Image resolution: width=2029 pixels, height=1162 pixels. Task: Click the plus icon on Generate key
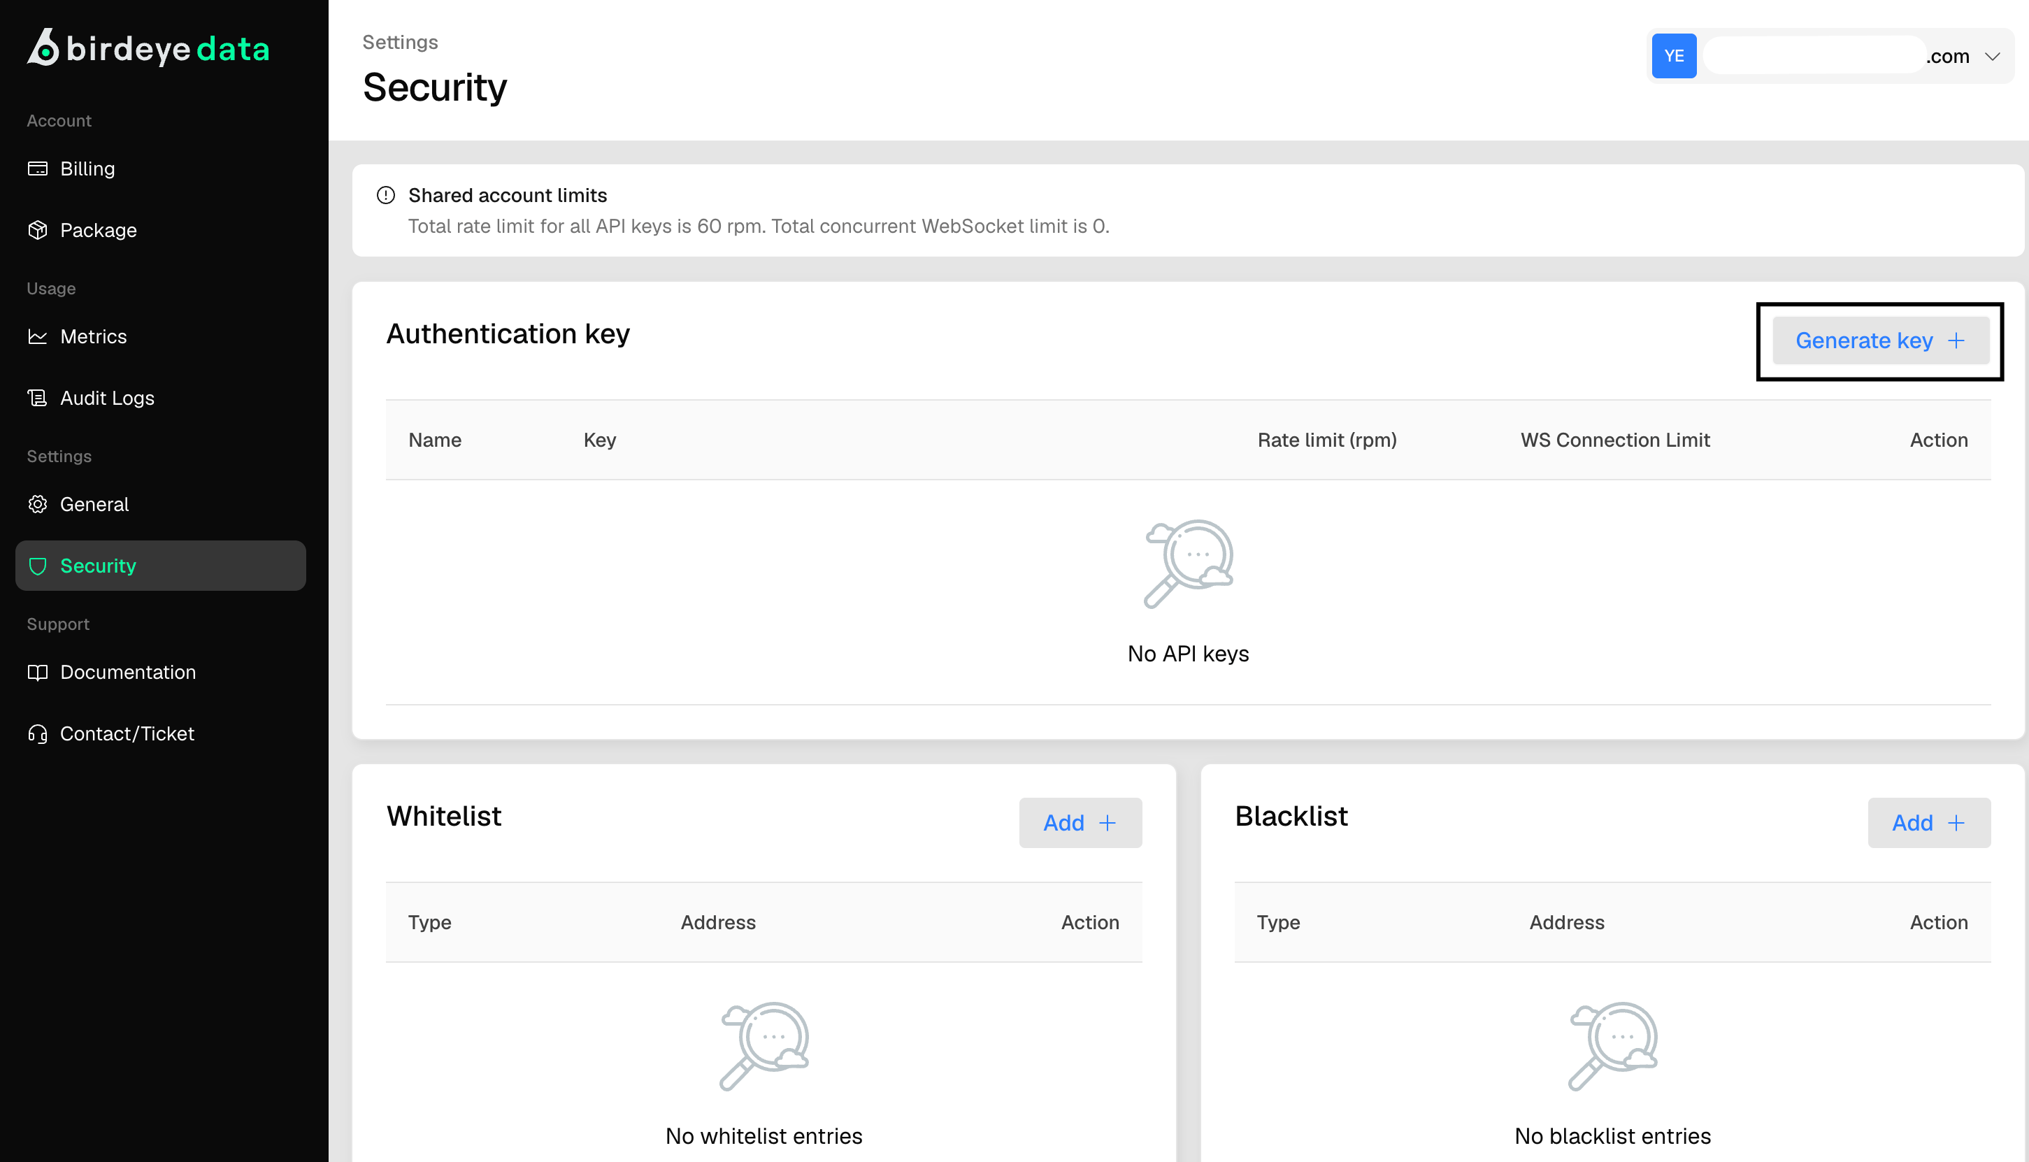point(1956,340)
